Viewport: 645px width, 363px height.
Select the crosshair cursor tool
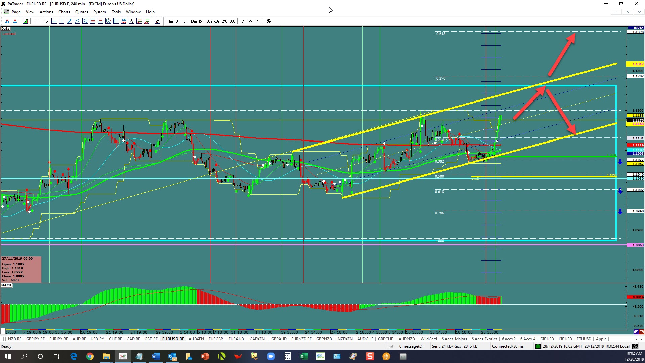[x=36, y=21]
